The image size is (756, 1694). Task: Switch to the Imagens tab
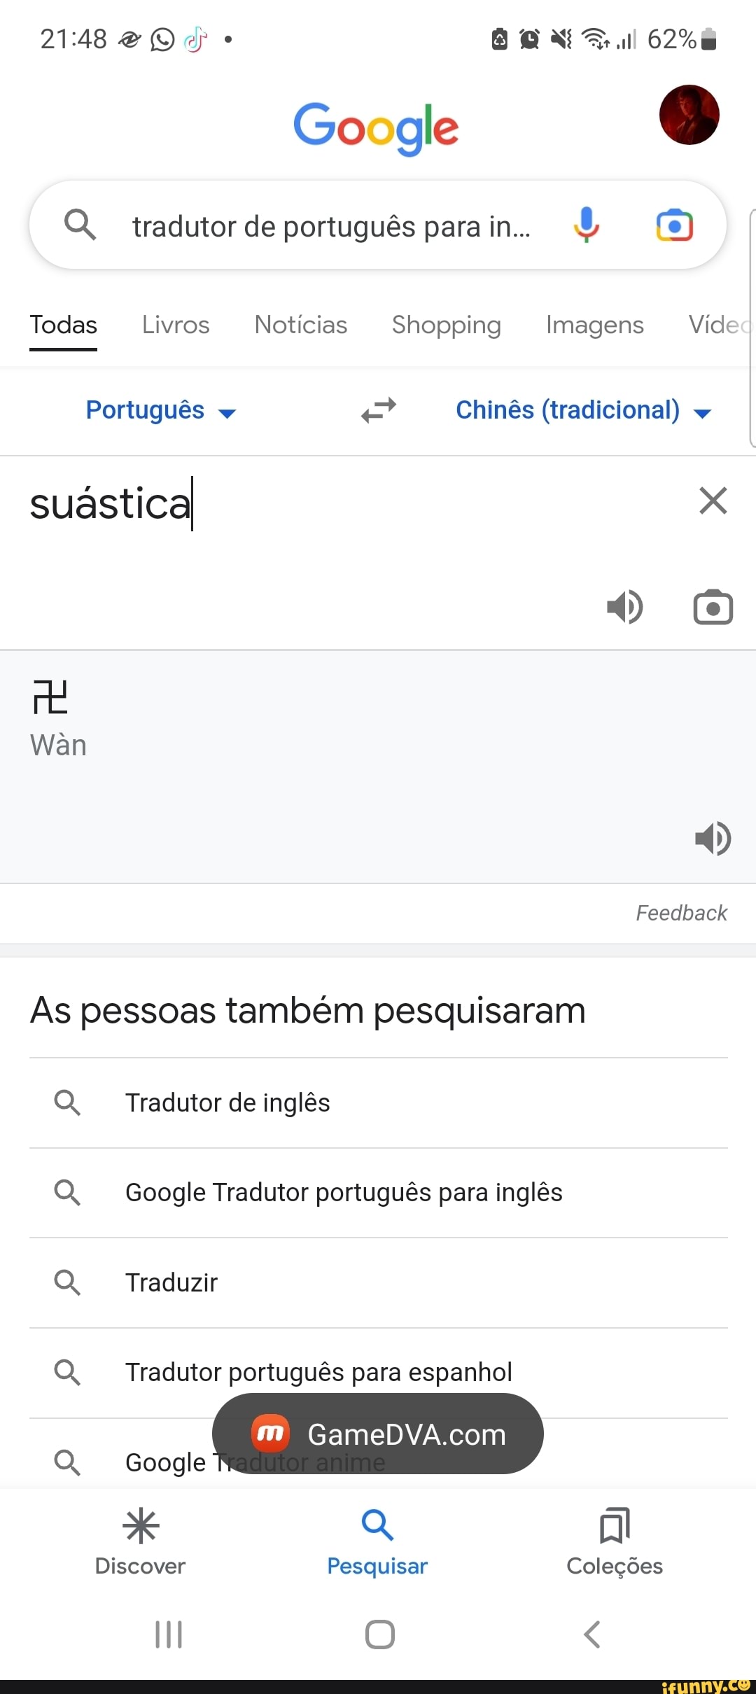(x=595, y=324)
